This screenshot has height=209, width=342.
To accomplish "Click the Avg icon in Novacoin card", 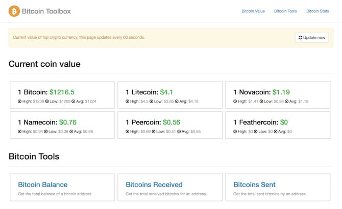I will 286,101.
